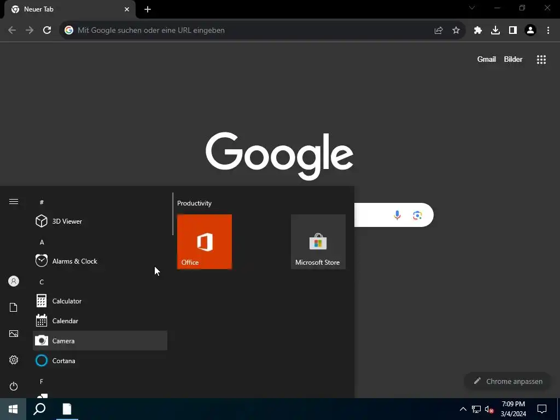Launch the Camera app
The image size is (560, 420).
[100, 341]
